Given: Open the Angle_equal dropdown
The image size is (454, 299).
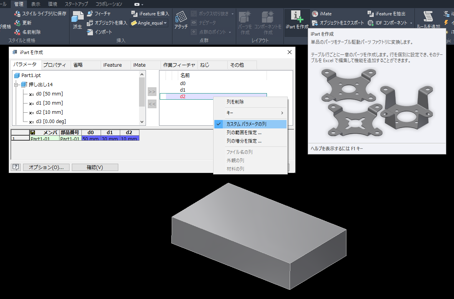Looking at the screenshot, I should 165,23.
